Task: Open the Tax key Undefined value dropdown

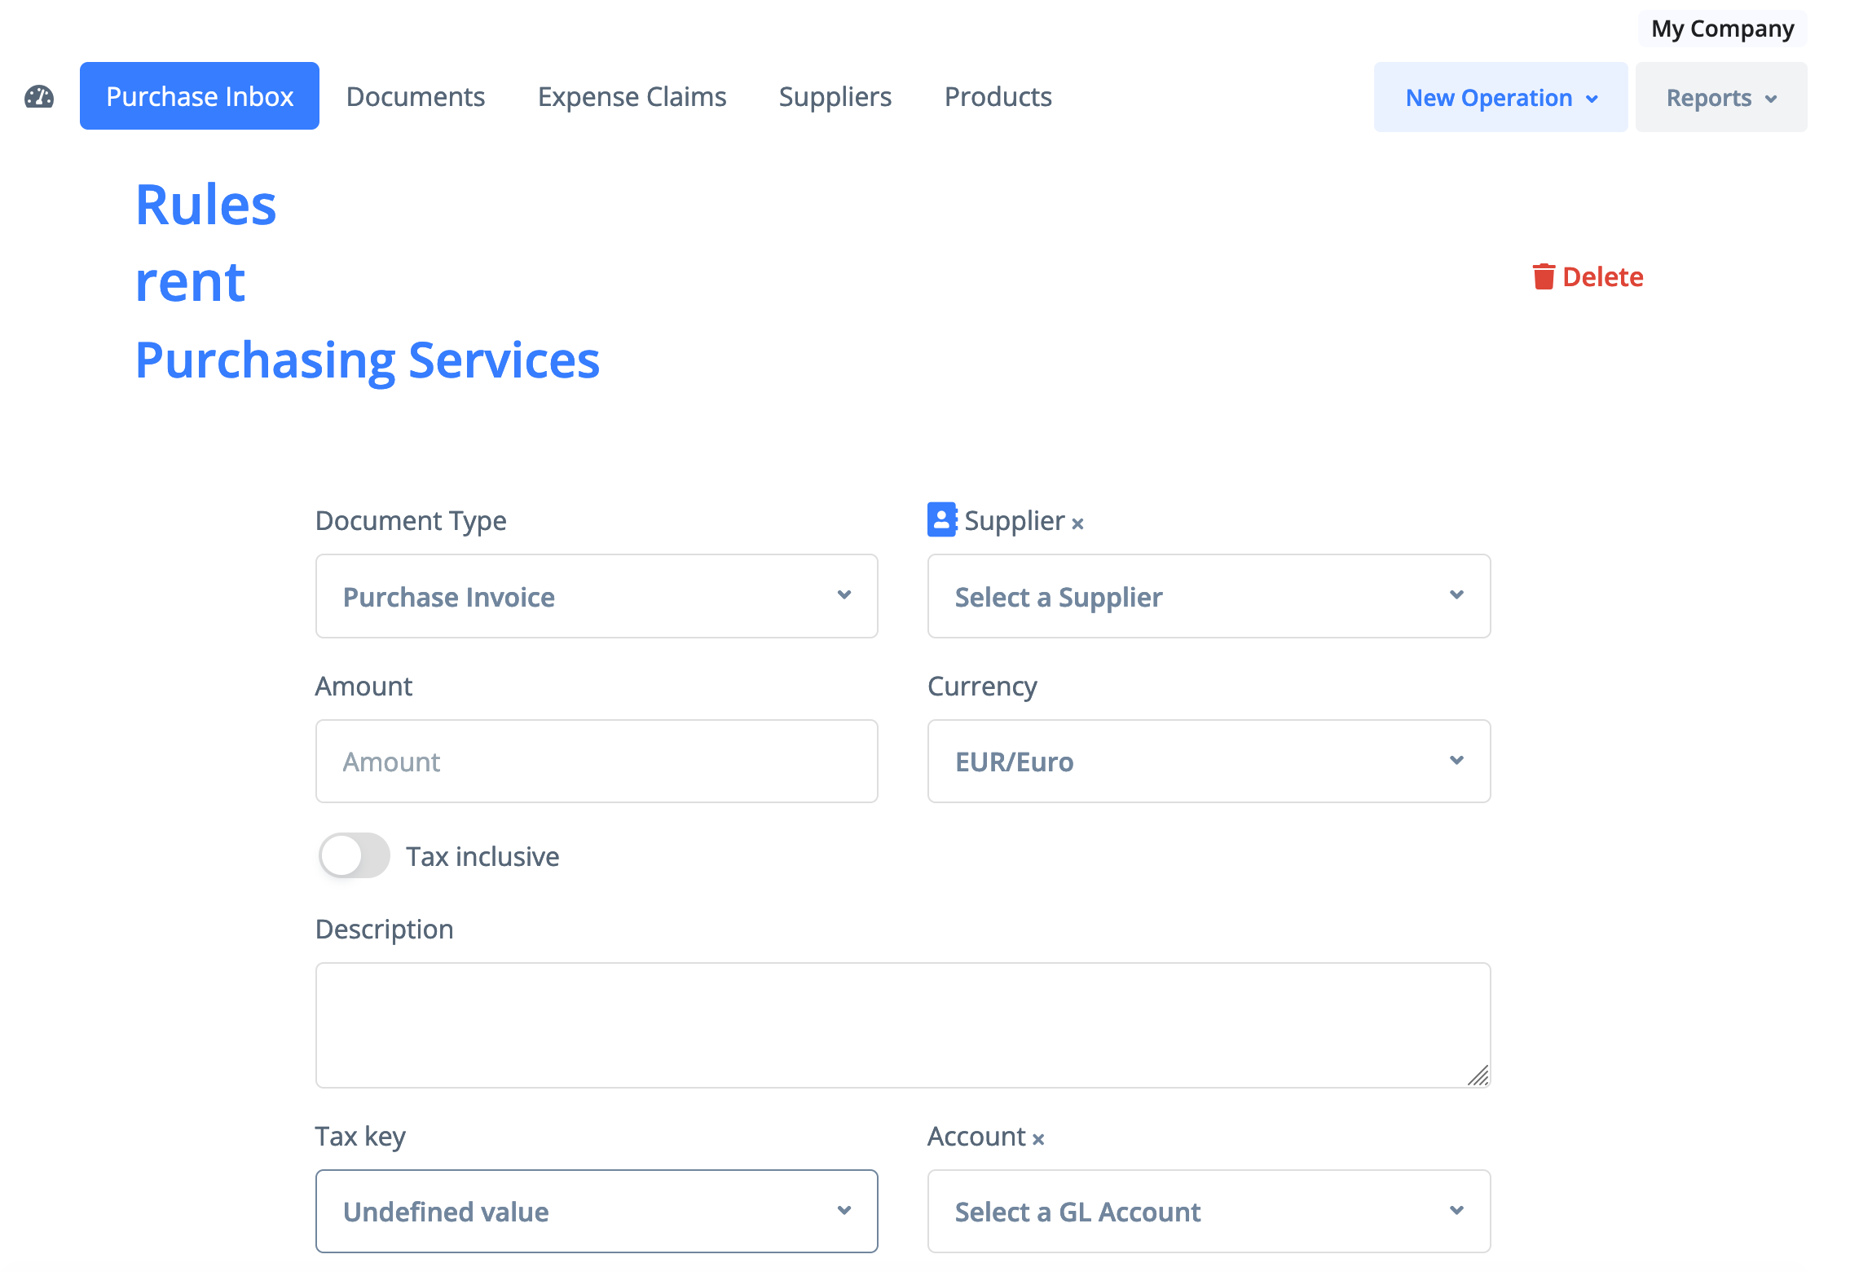Action: (596, 1211)
